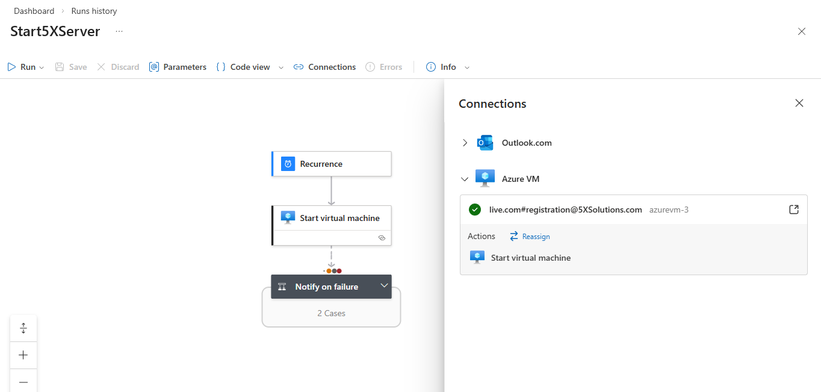Viewport: 821px width, 392px height.
Task: Click the Azure VM connector icon
Action: pos(485,178)
